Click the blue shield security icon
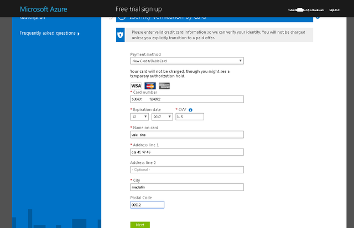The height and width of the screenshot is (228, 354). pyautogui.click(x=121, y=35)
